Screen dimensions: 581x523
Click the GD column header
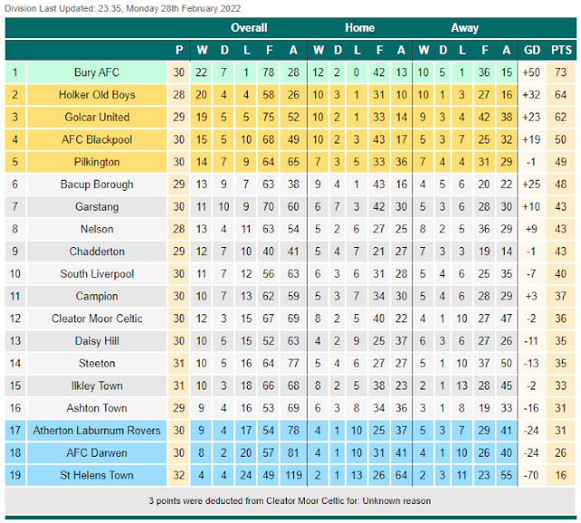(532, 50)
